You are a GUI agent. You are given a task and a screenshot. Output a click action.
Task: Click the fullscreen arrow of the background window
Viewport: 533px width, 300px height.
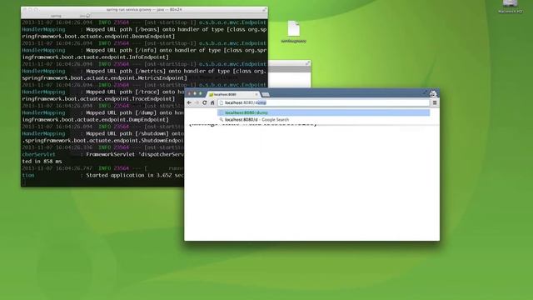(x=307, y=63)
